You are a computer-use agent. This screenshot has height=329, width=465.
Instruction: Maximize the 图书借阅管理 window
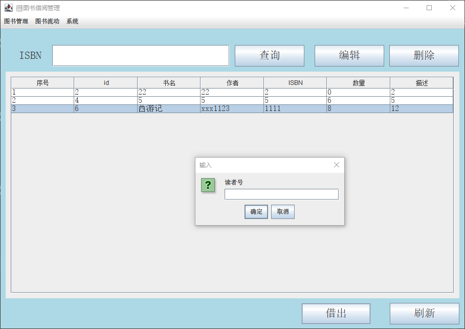(429, 8)
